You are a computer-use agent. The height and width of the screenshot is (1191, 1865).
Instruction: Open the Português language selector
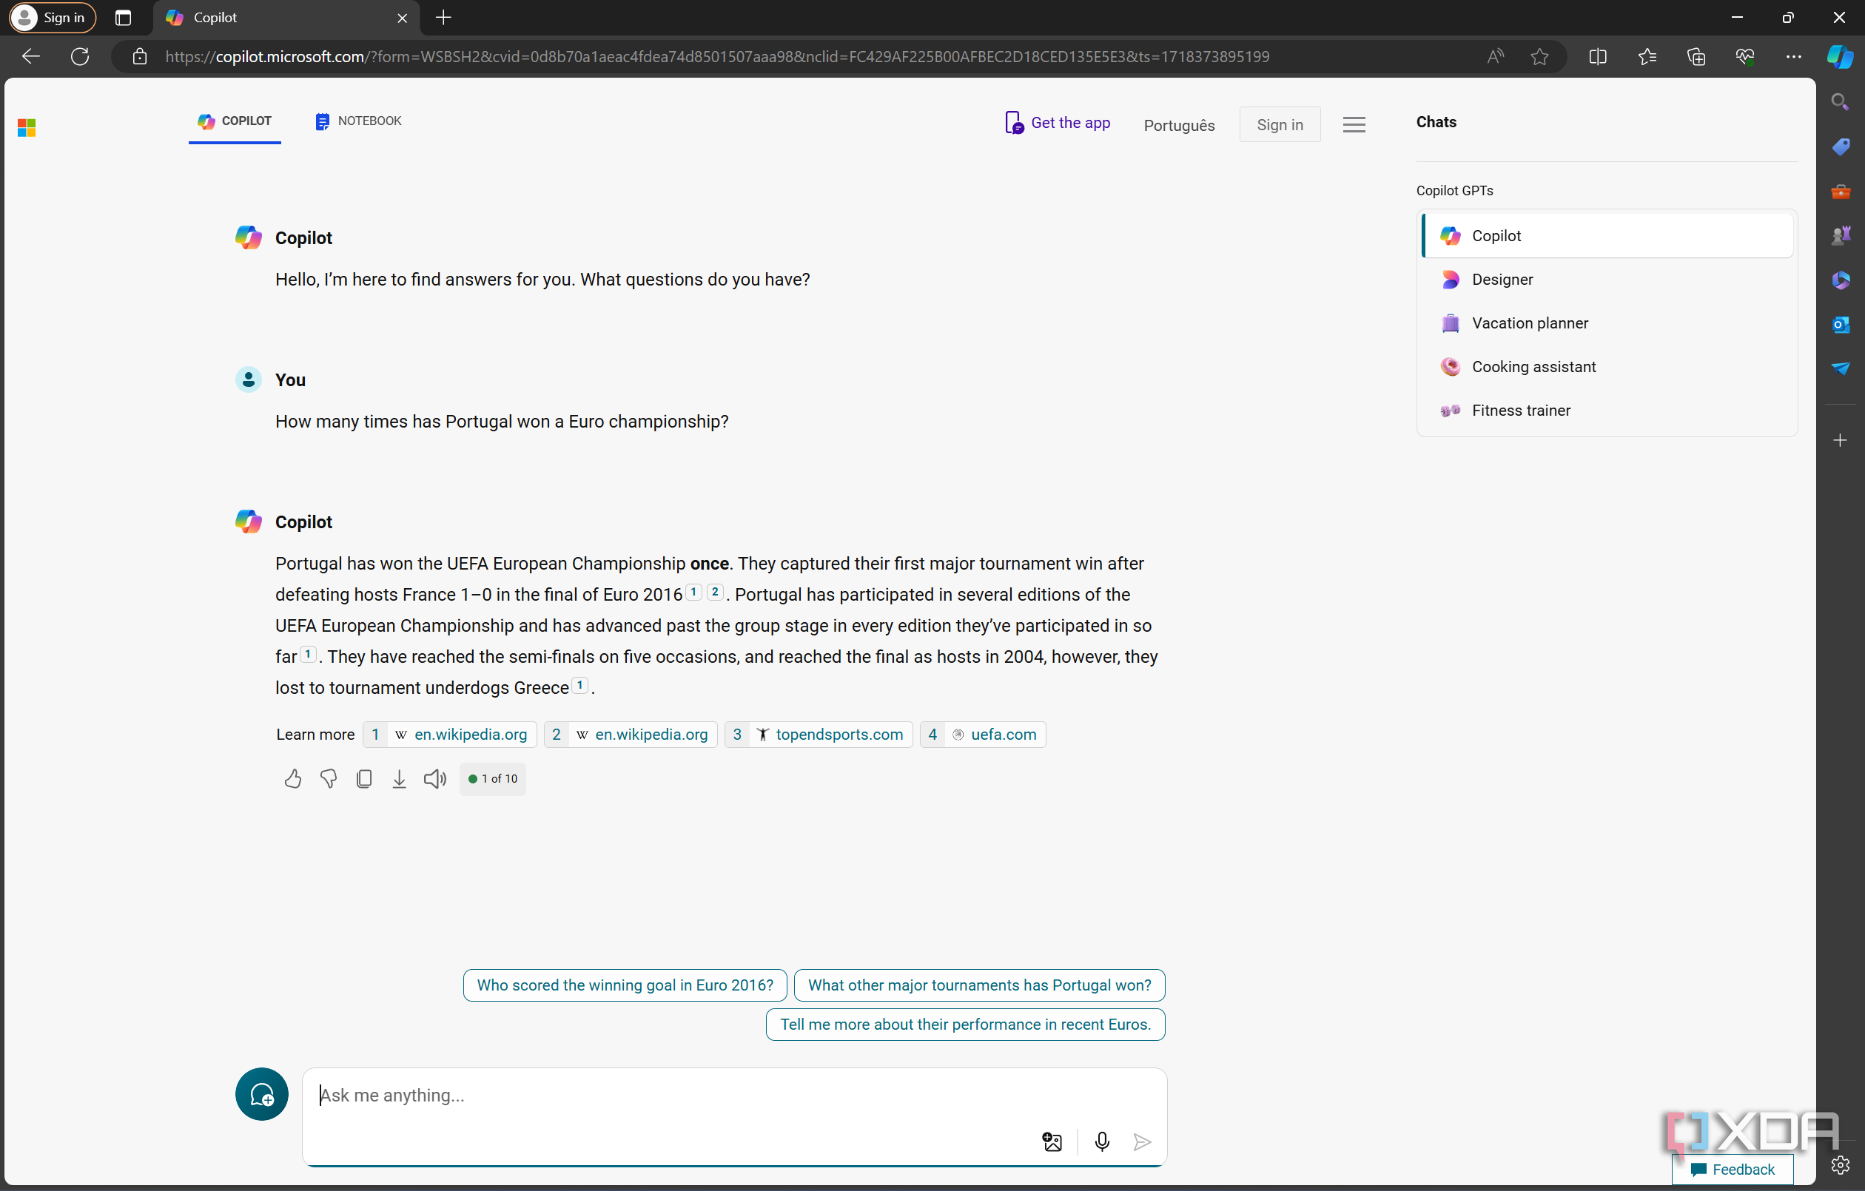[1178, 125]
